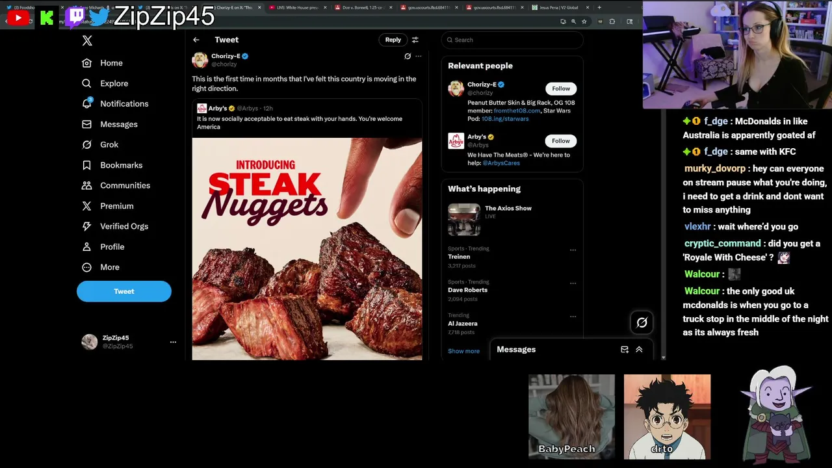
Task: Click the blue Tweet button
Action: (124, 291)
